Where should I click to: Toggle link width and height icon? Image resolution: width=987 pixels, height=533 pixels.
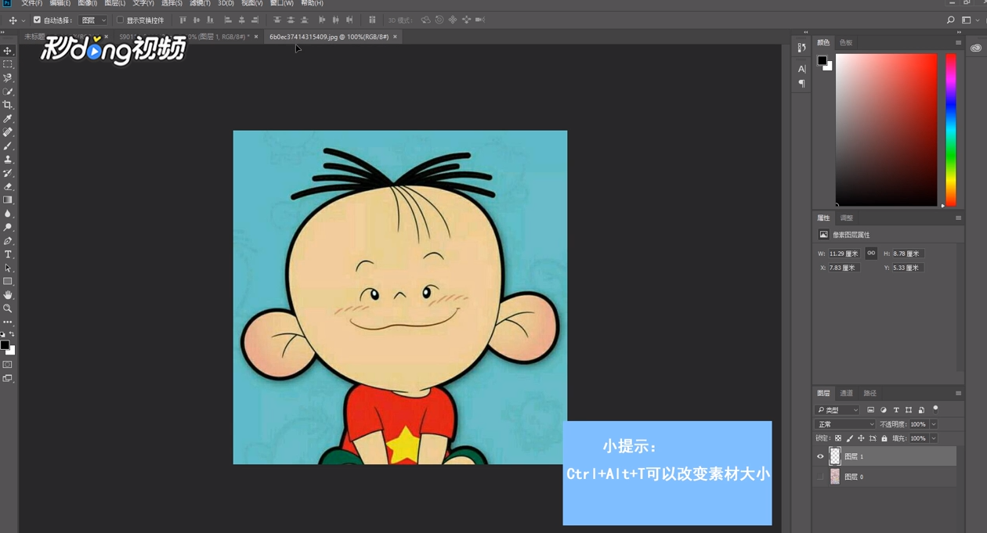871,254
